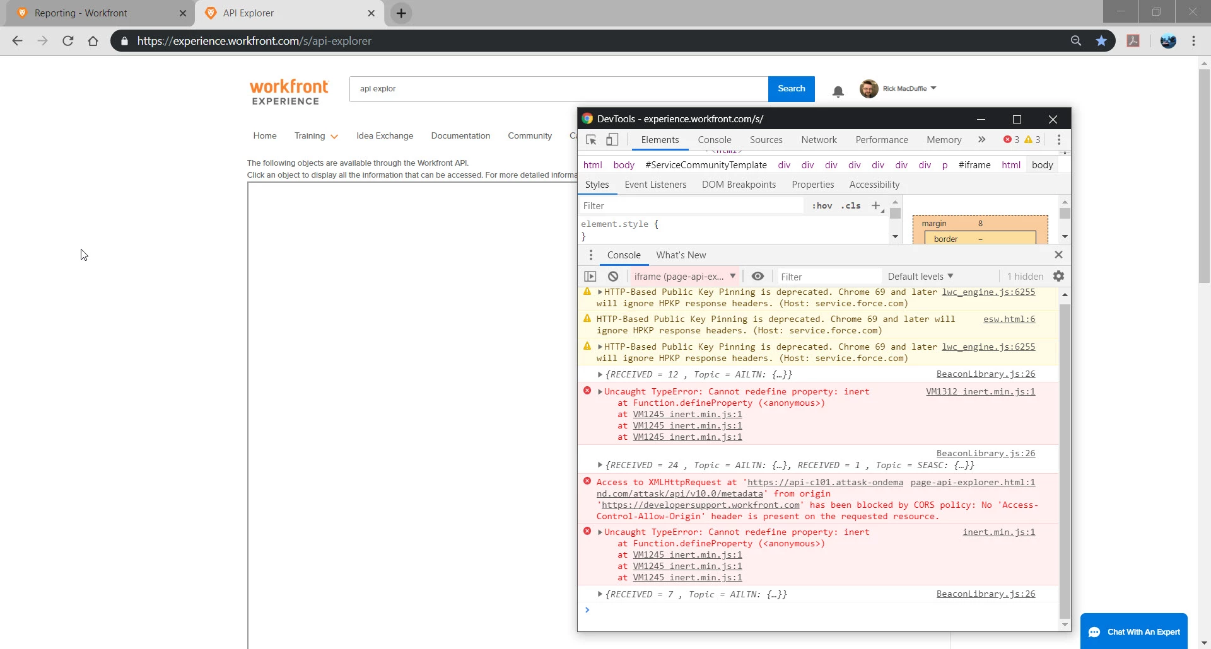Open the DevTools Performance tab

(x=882, y=140)
